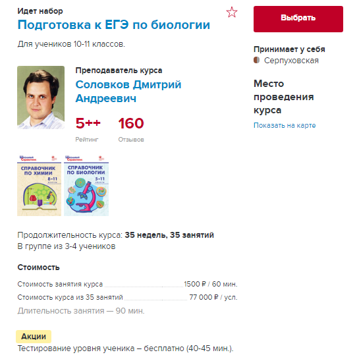Click the Серпуховская metro line icon
359x361 pixels.
point(256,60)
